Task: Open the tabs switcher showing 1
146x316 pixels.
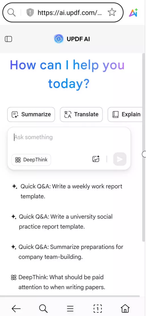Action: [x=98, y=308]
